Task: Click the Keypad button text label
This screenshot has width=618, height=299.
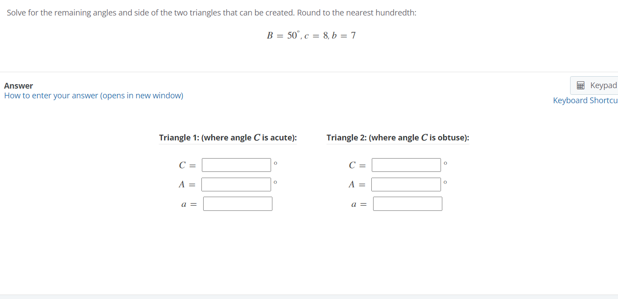Action: click(x=602, y=85)
